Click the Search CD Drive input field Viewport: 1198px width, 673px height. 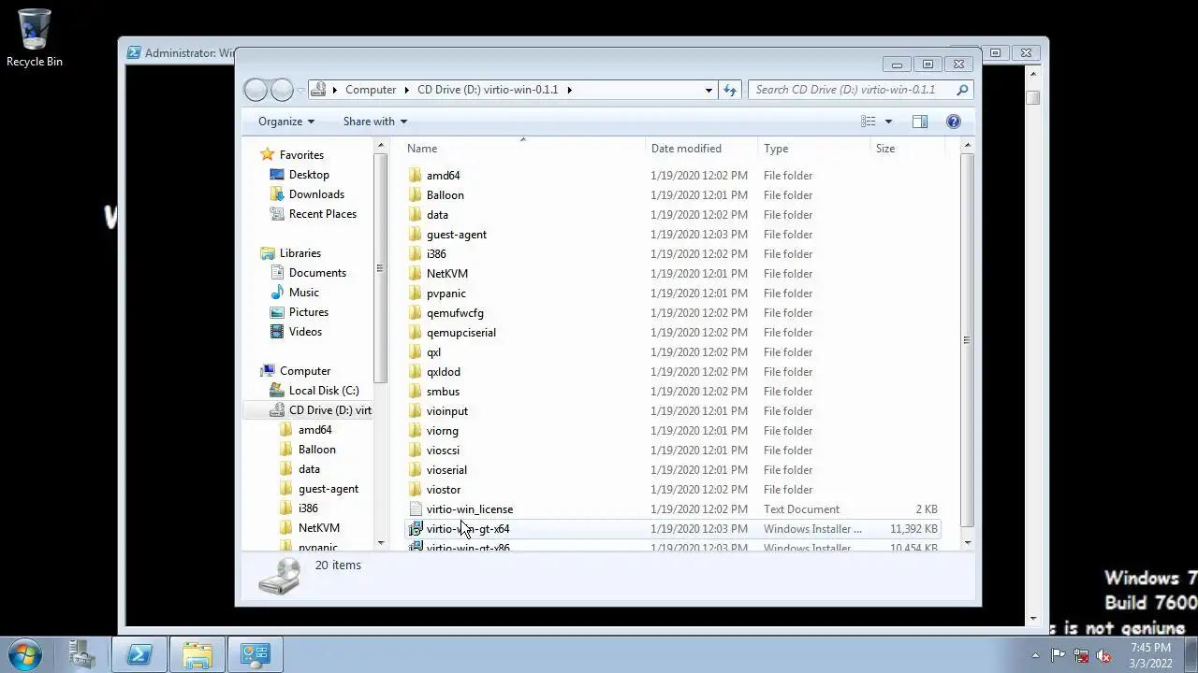[852, 90]
